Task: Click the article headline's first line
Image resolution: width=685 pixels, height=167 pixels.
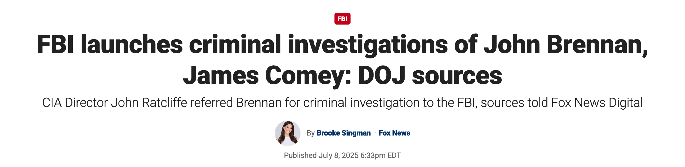Action: [342, 45]
